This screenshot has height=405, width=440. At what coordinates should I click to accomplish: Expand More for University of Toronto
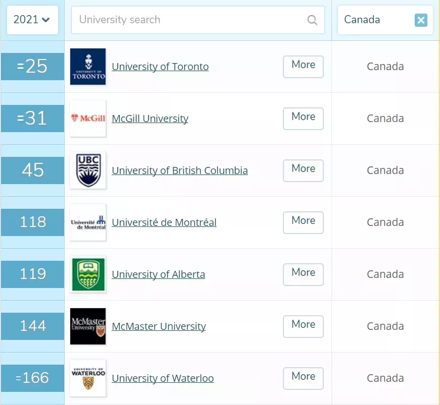point(303,67)
